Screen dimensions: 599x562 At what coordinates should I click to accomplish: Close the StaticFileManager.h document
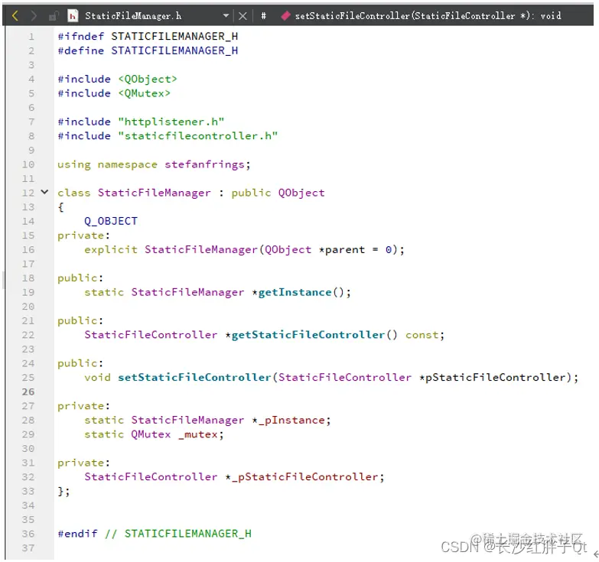[243, 15]
